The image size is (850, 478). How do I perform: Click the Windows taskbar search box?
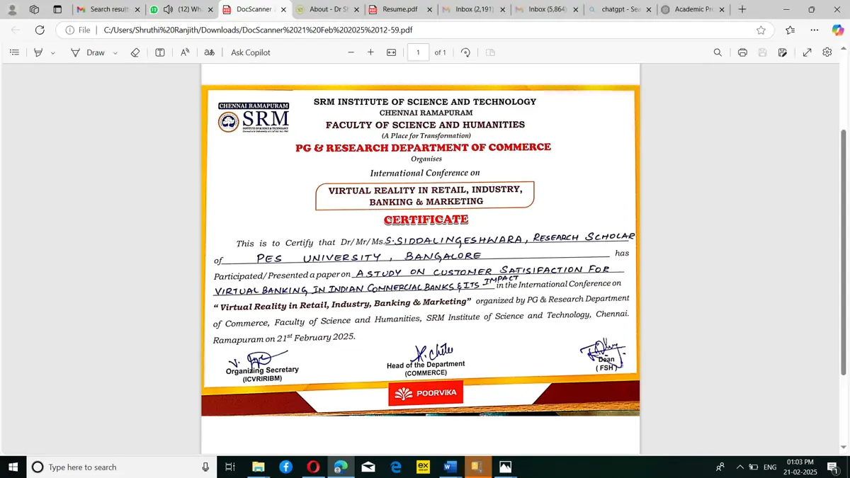[x=122, y=467]
